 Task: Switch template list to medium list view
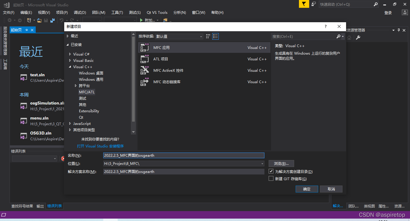tap(216, 36)
